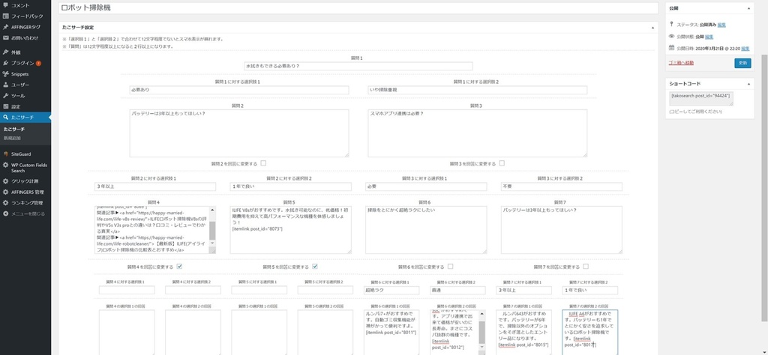768x355 pixels.
Task: Click the 3年以上 field under 質問2
Action: [154, 186]
